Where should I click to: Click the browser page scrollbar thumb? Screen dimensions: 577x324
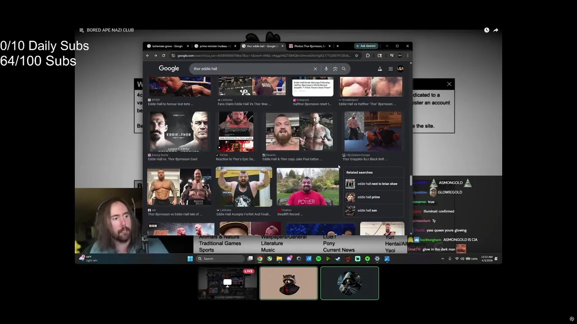(411, 180)
